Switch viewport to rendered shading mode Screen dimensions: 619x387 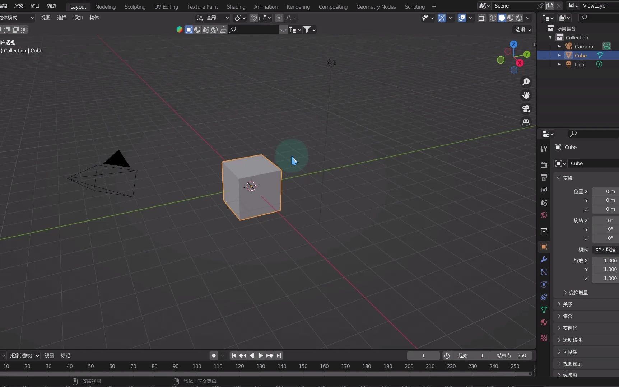(x=519, y=18)
